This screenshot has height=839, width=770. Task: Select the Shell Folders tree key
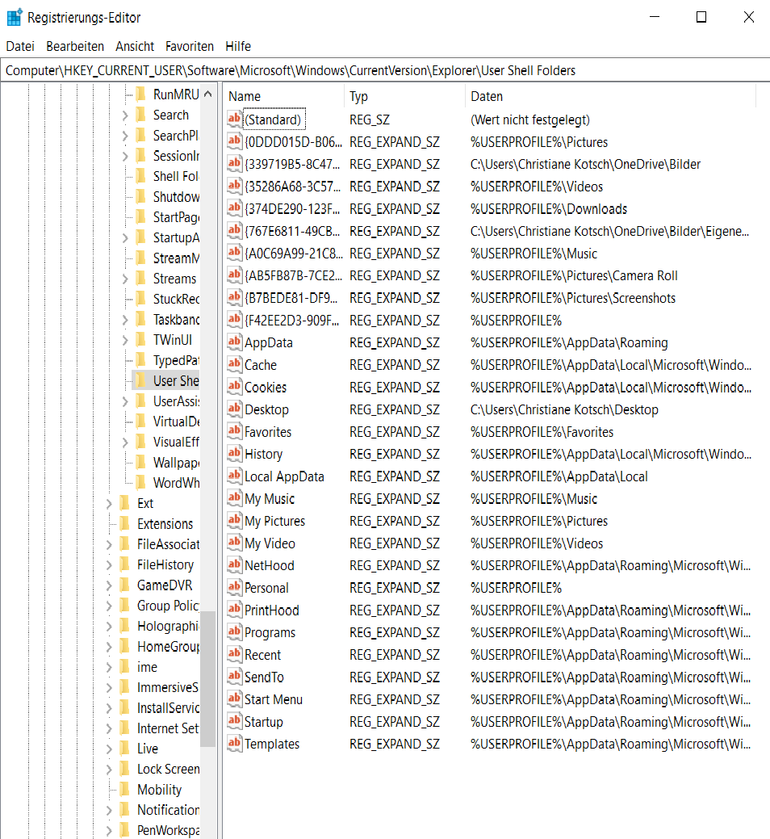pyautogui.click(x=176, y=177)
